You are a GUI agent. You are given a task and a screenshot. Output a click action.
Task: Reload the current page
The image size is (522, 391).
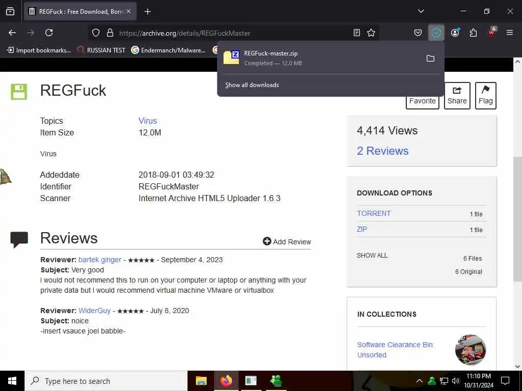[x=49, y=33]
